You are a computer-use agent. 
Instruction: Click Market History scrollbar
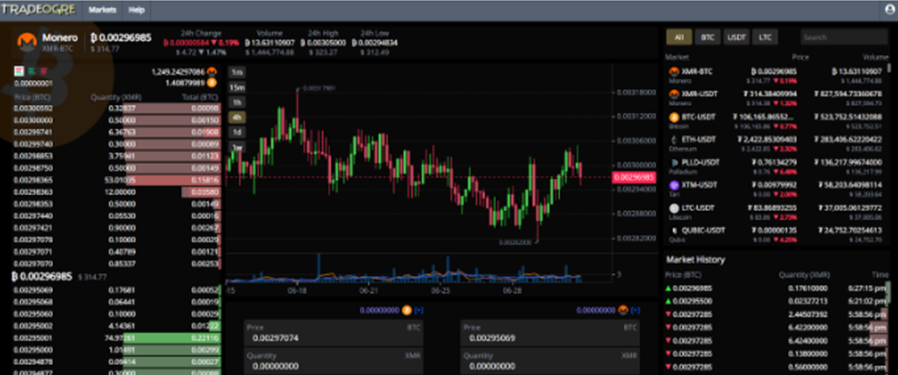pyautogui.click(x=889, y=292)
